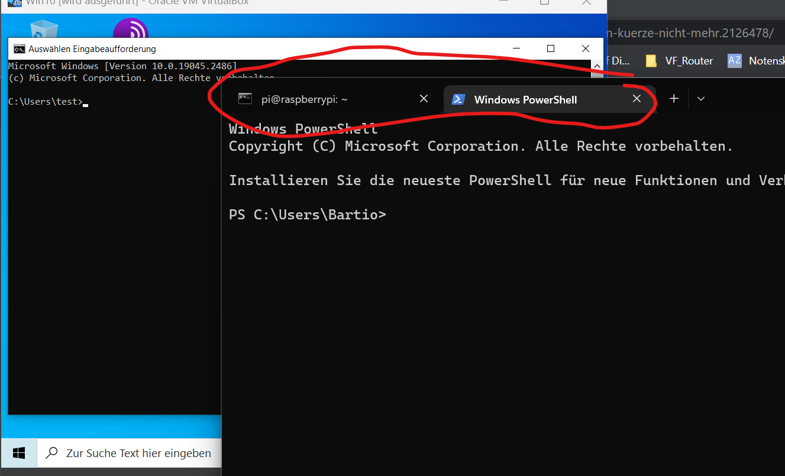Screen dimensions: 785x476
Task: Click the 'Zur Suche Text hier eingeben' search box
Action: point(129,454)
